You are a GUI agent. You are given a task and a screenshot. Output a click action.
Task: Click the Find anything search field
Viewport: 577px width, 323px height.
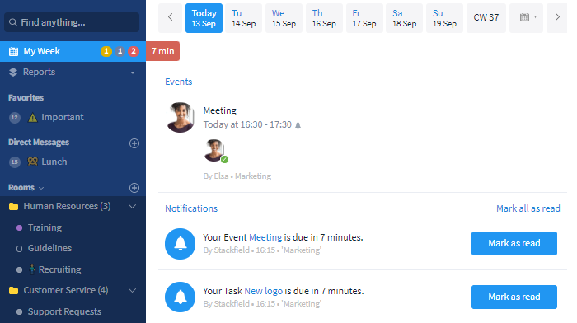[x=72, y=22]
